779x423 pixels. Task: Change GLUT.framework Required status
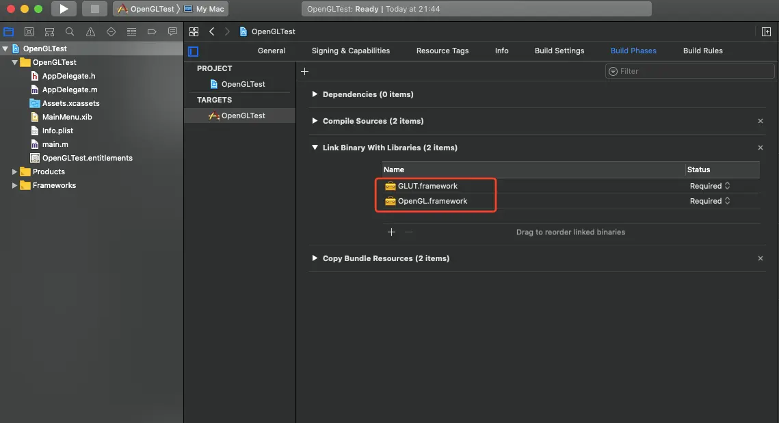click(709, 186)
